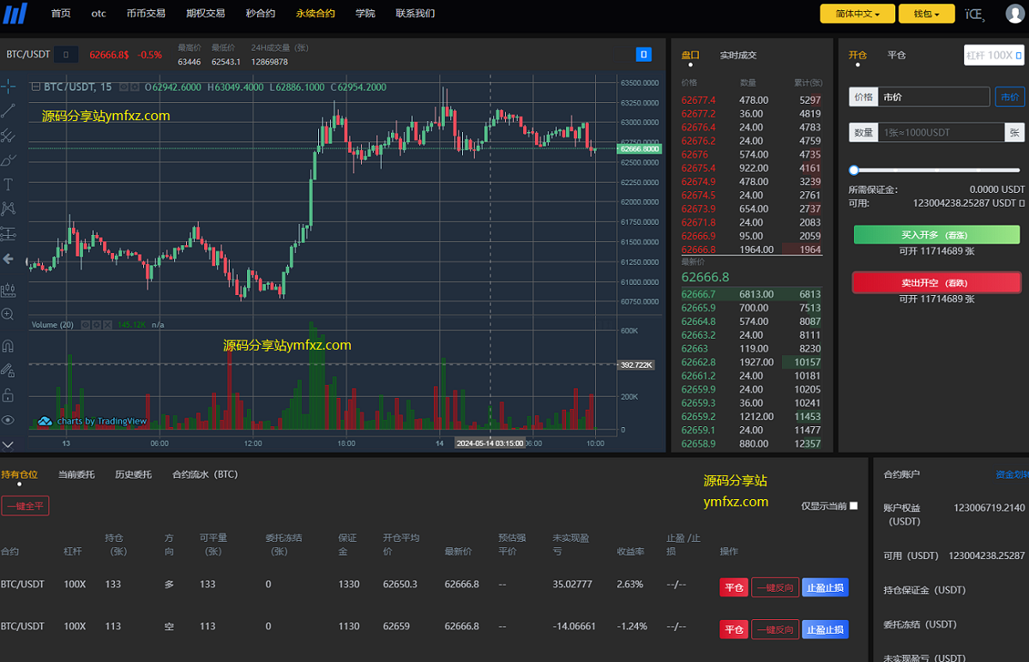Open the 期权交易 menu item
1029x662 pixels.
tap(205, 14)
